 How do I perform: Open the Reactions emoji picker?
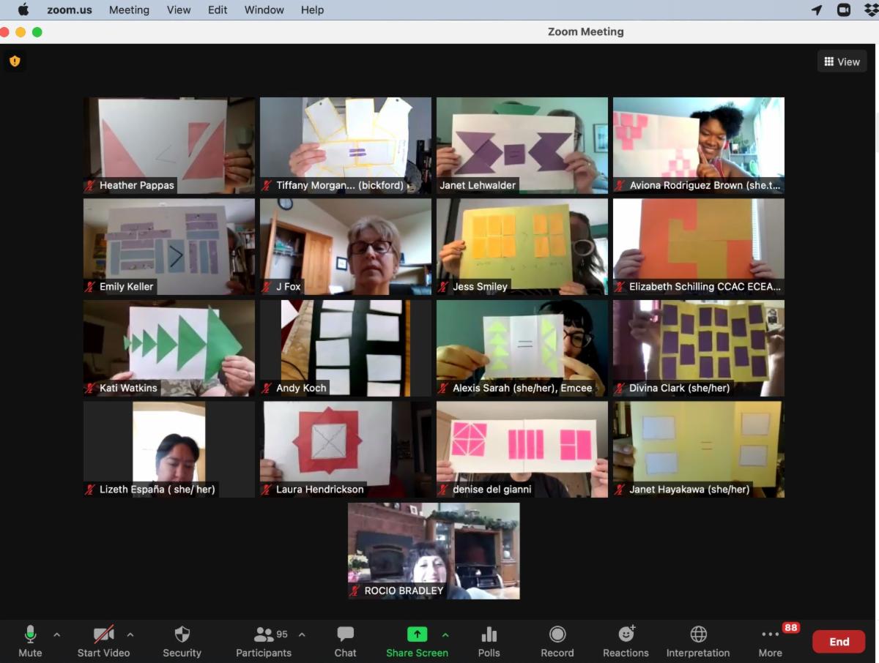[x=626, y=641]
